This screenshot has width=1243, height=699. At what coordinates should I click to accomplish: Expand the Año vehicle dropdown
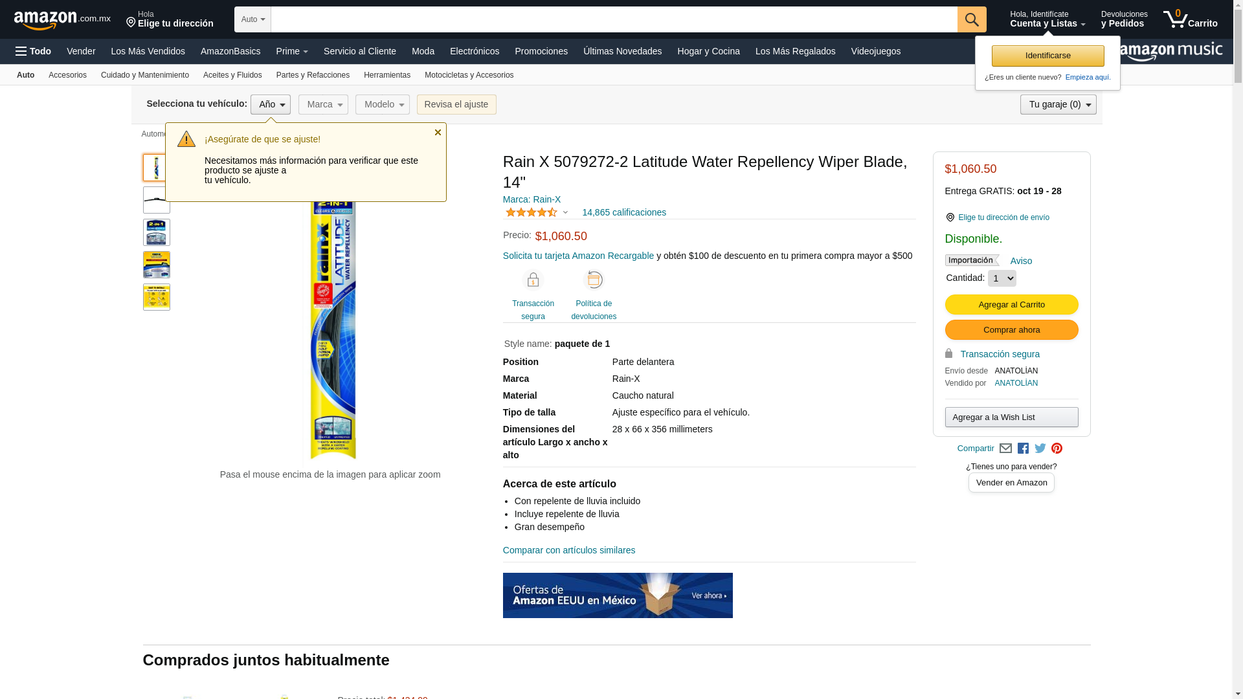(271, 105)
